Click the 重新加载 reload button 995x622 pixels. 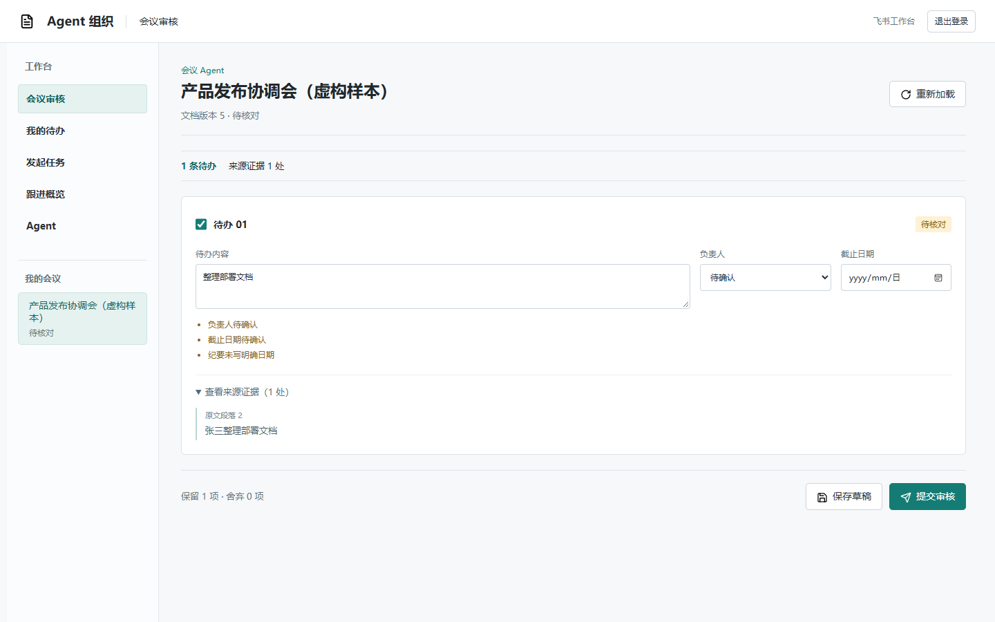click(927, 94)
